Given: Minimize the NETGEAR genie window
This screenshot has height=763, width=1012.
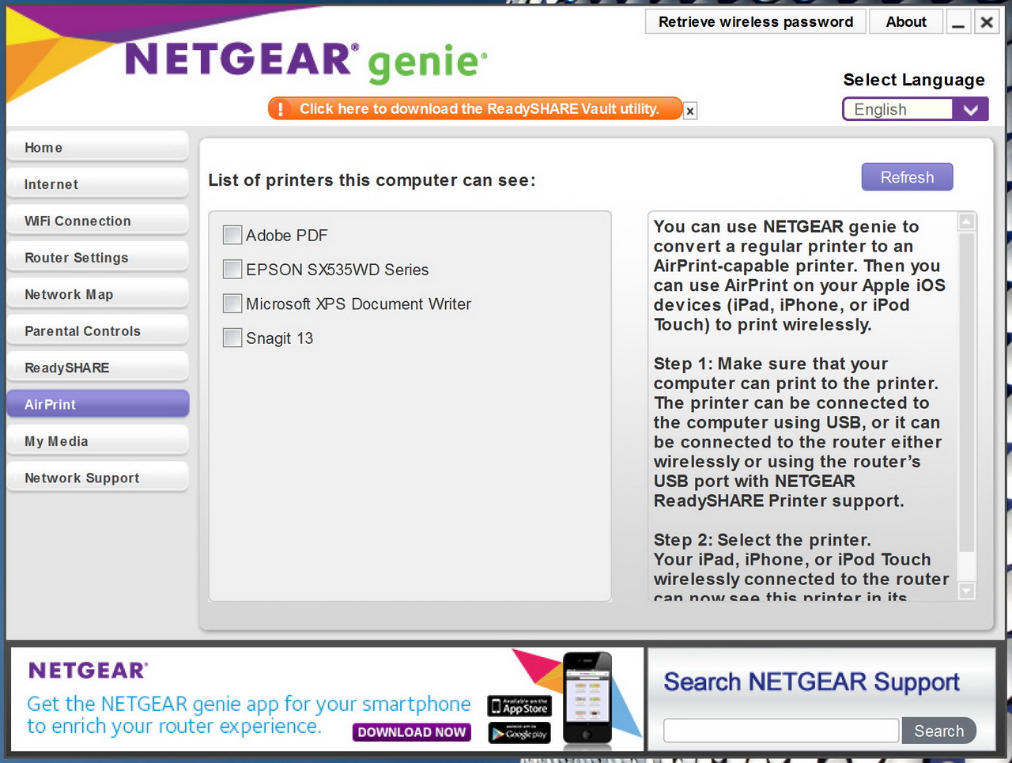Looking at the screenshot, I should [958, 22].
